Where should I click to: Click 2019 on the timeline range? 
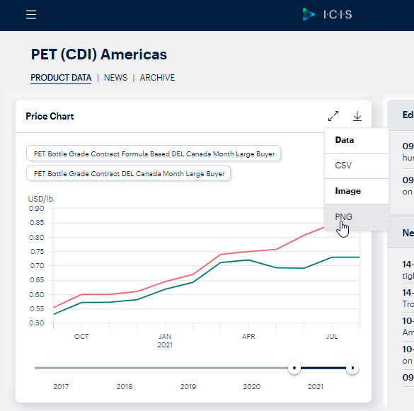click(x=188, y=387)
